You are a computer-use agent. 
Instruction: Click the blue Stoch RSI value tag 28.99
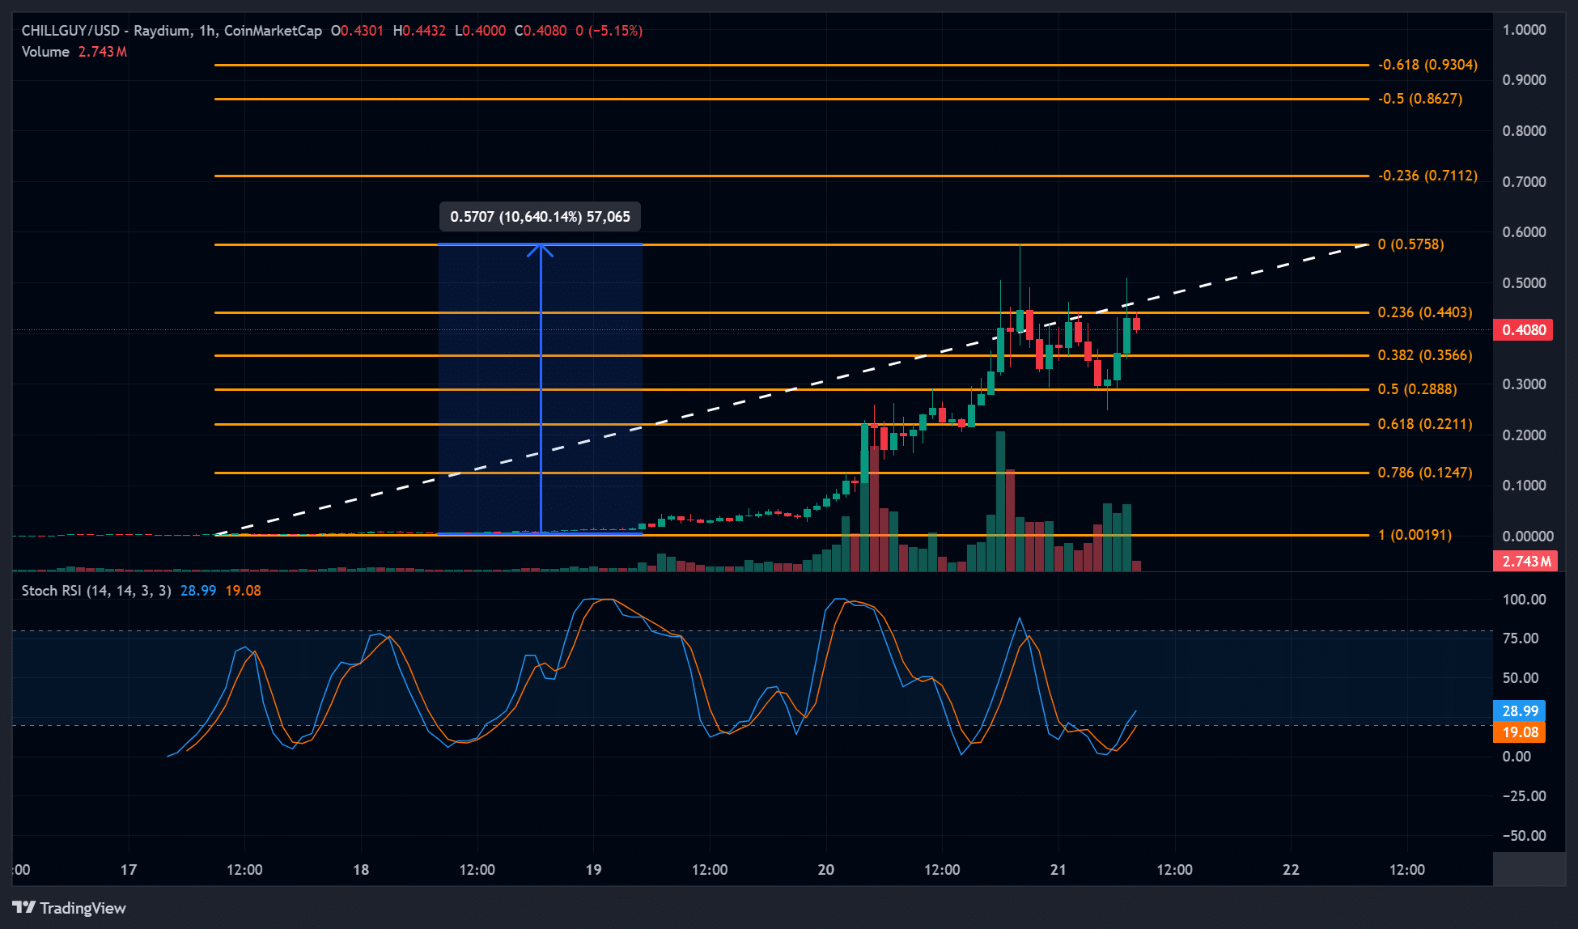point(1520,711)
